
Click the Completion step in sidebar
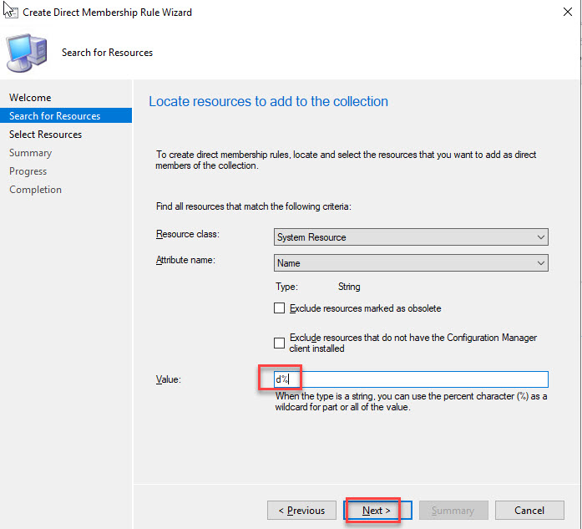click(36, 190)
